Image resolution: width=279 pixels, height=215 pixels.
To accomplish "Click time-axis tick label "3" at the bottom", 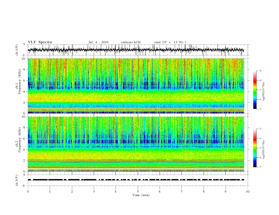I will (94, 191).
